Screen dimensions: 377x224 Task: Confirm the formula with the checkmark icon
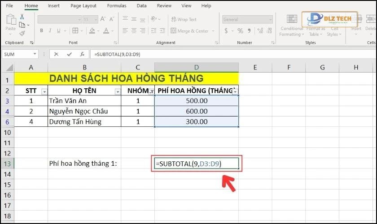coord(69,54)
